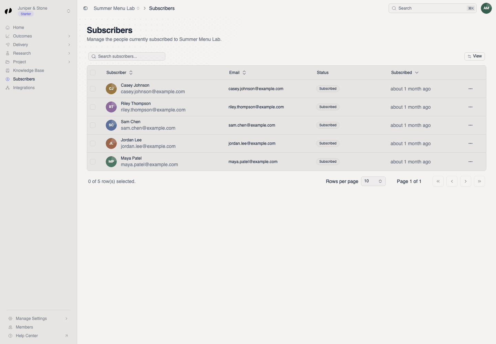Screen dimensions: 496x344
Task: Open the Summer Menu Lab breadcrumb
Action: (x=116, y=8)
